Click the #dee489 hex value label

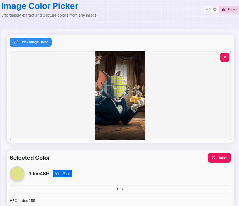point(38,173)
